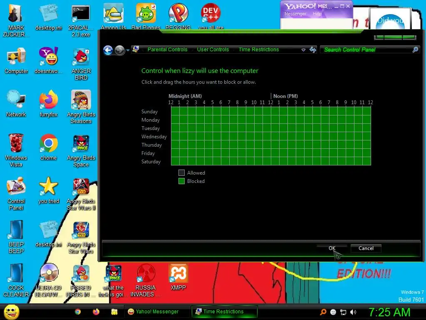
Task: Click the 7:25 AM taskbar clock
Action: click(389, 312)
